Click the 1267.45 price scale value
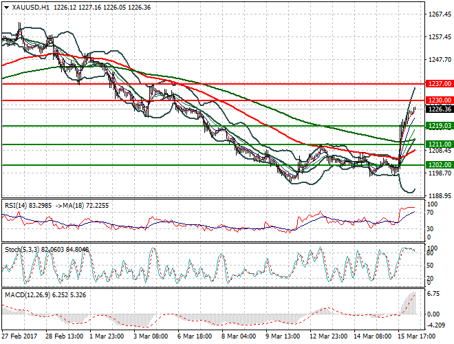Image resolution: width=454 pixels, height=344 pixels. pos(437,14)
